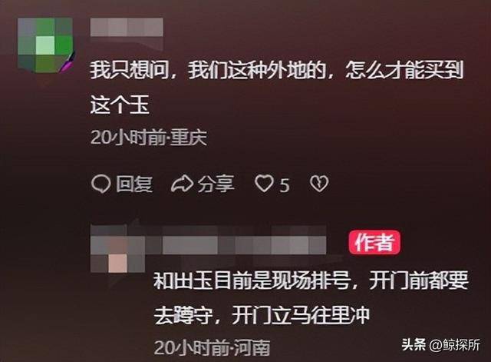Click the 分享 share label
This screenshot has width=491, height=362.
[x=216, y=184]
